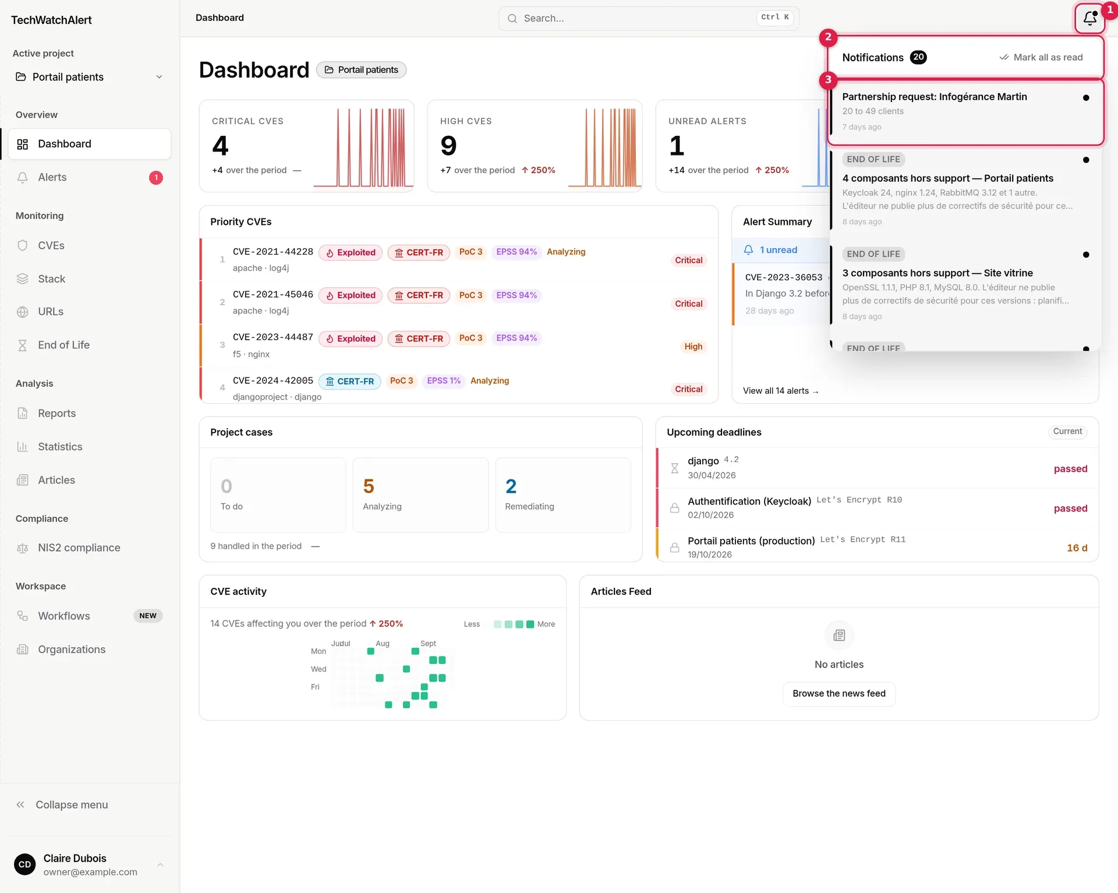Click the Remediating cases card showing 2

[x=563, y=495]
